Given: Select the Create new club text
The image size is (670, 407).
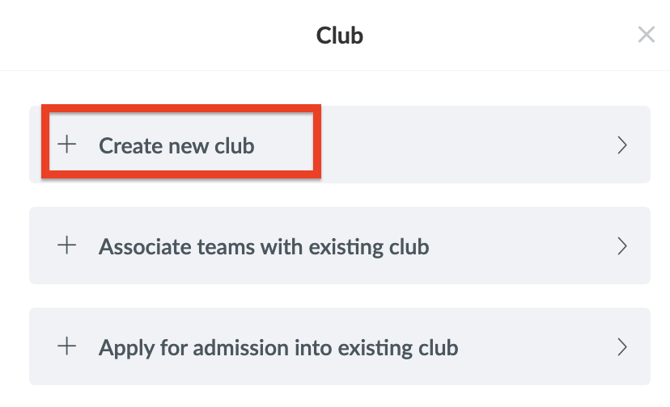Looking at the screenshot, I should 176,146.
